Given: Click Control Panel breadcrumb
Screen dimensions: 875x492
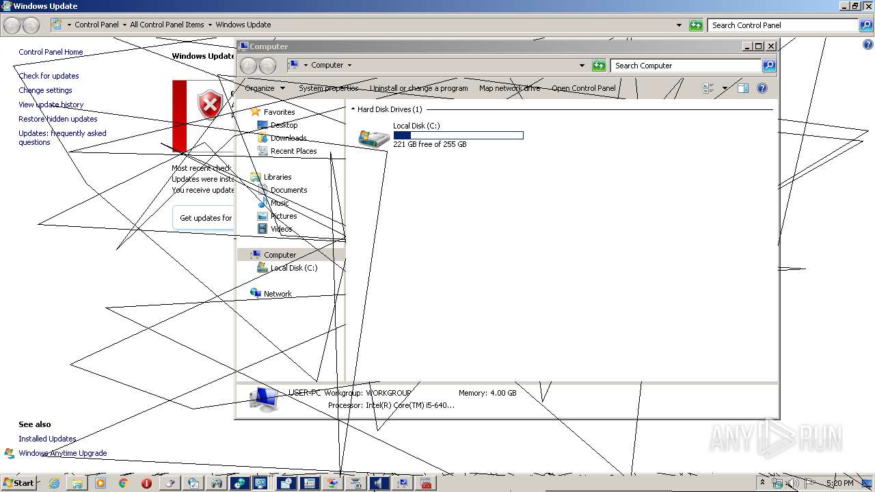Looking at the screenshot, I should [x=96, y=25].
